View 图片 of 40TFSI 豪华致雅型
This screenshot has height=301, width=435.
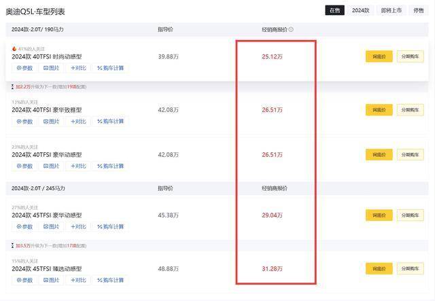pos(52,122)
